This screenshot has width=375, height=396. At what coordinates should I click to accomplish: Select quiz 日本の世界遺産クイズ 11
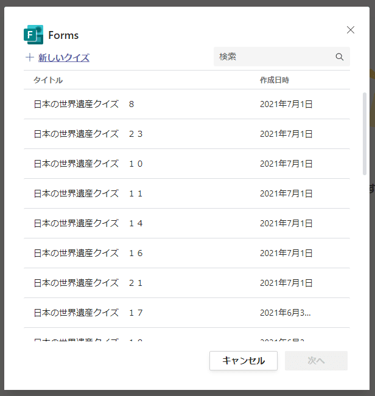point(187,193)
